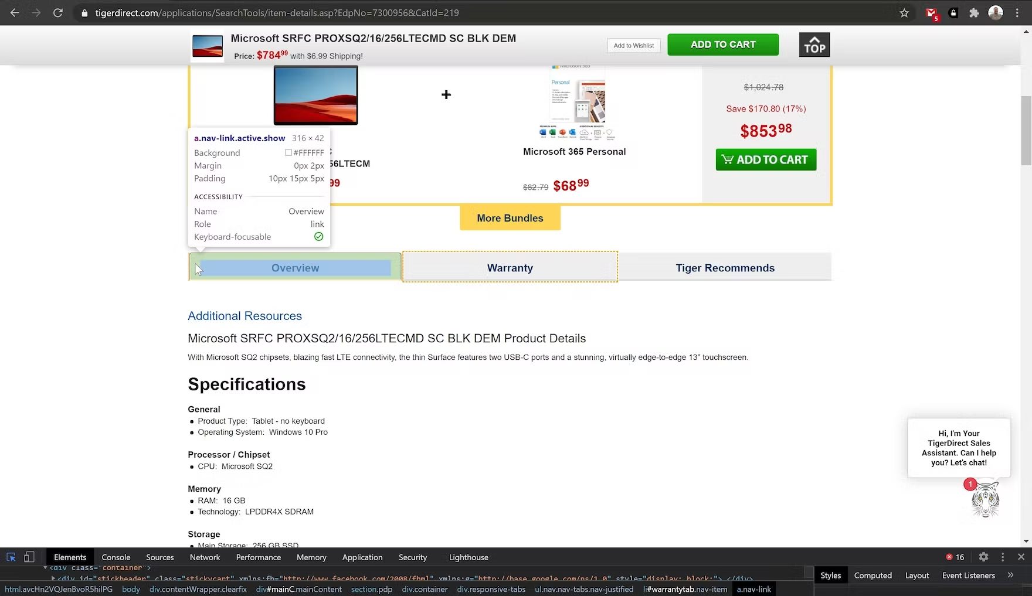Switch to the Warranty tab
Screen dimensions: 1032x596
(510, 268)
